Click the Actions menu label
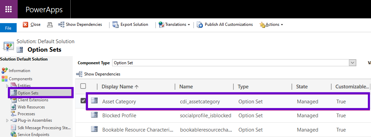 point(272,24)
